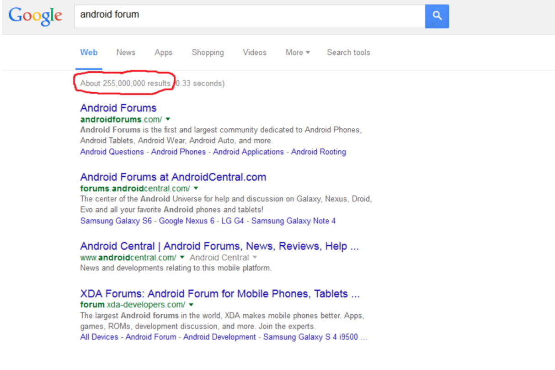Click the XDA largest Android forums snippet text
Screen dimensions: 555x370
222,321
